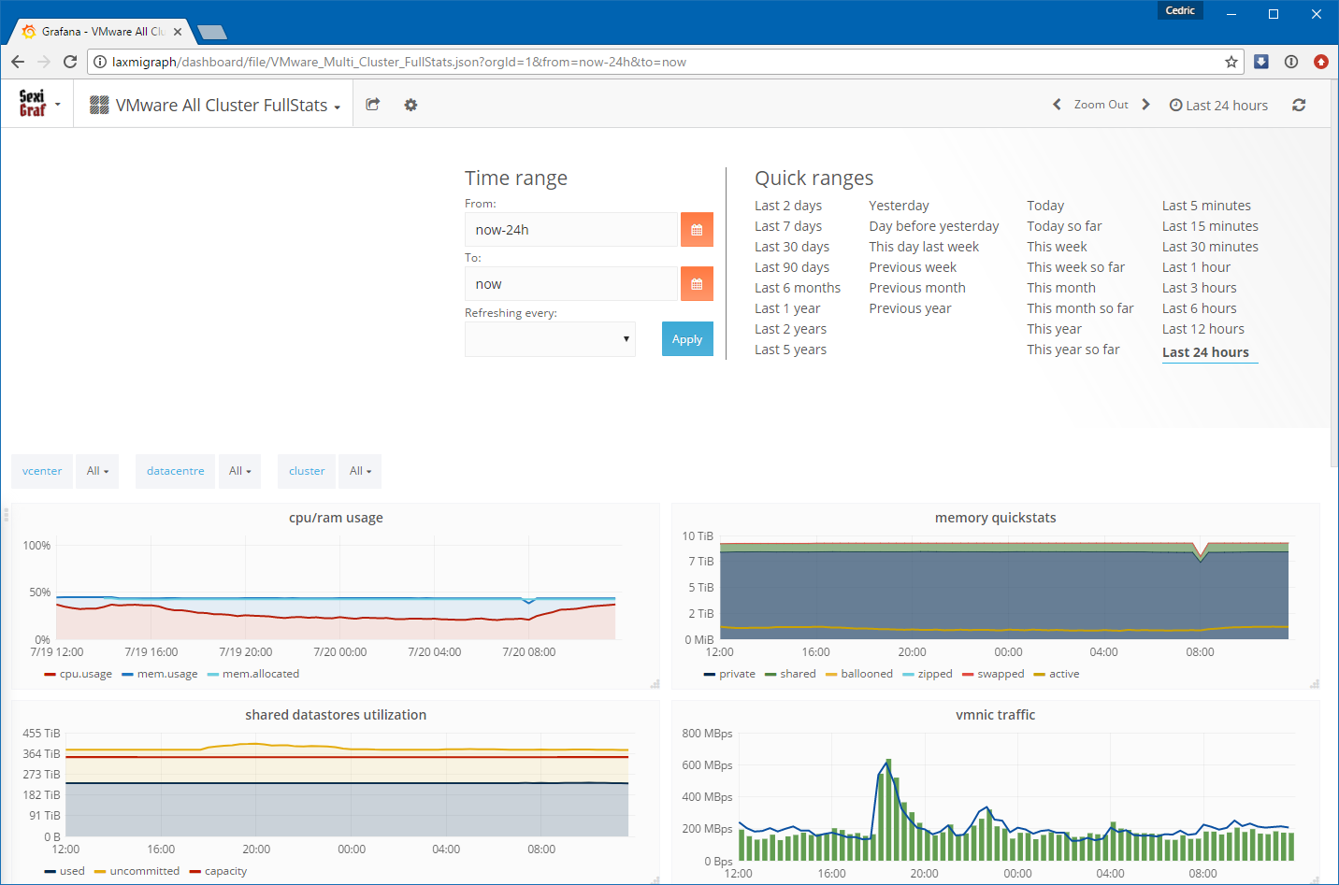This screenshot has width=1339, height=885.
Task: Click the browser bookmark star icon
Action: (1231, 62)
